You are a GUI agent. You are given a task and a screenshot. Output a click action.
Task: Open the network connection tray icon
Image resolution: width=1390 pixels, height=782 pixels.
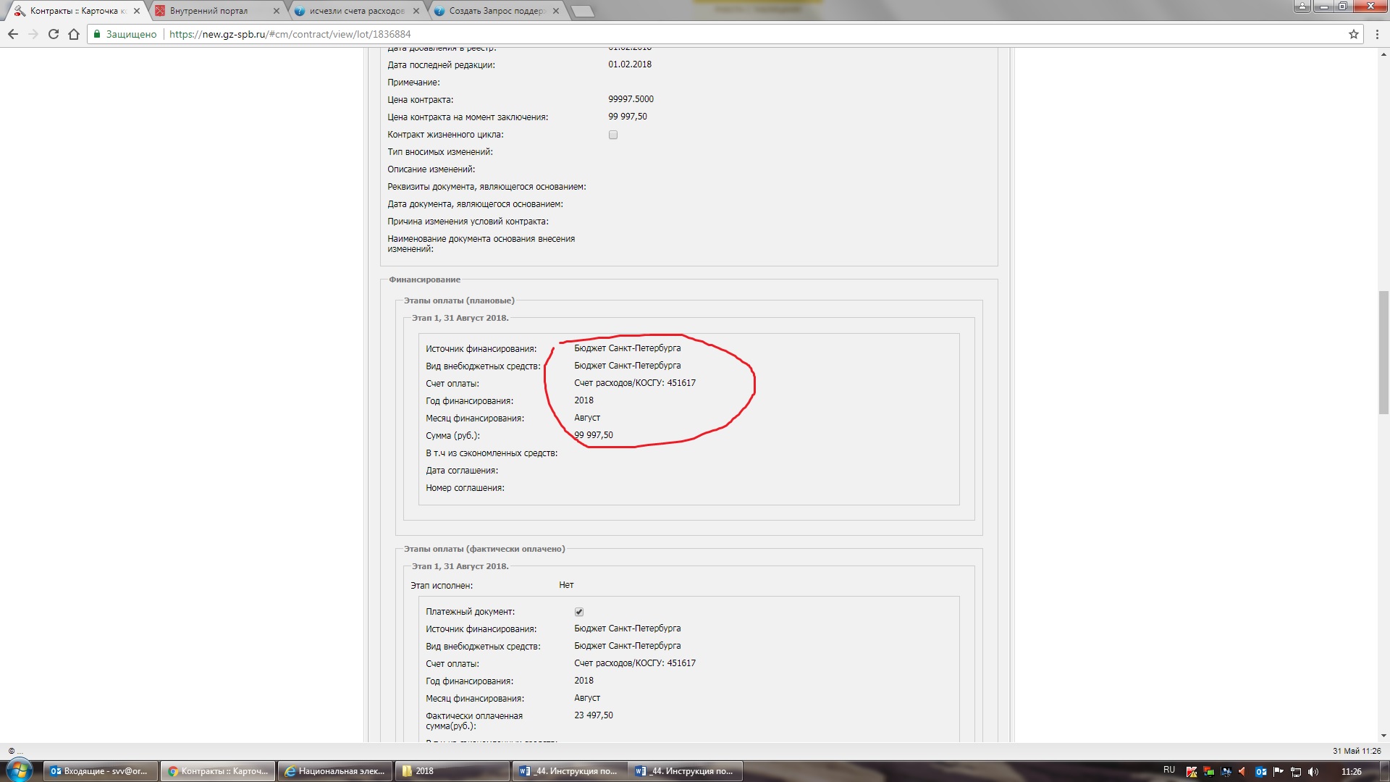1295,772
